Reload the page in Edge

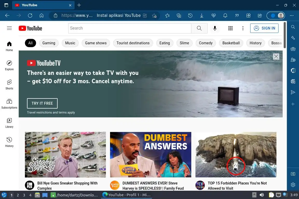30,16
